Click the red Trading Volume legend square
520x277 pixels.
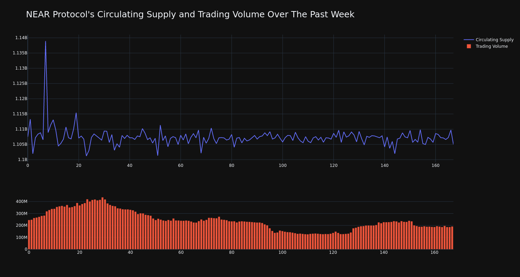point(469,46)
